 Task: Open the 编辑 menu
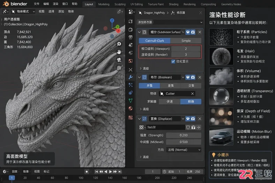pyautogui.click(x=46, y=4)
